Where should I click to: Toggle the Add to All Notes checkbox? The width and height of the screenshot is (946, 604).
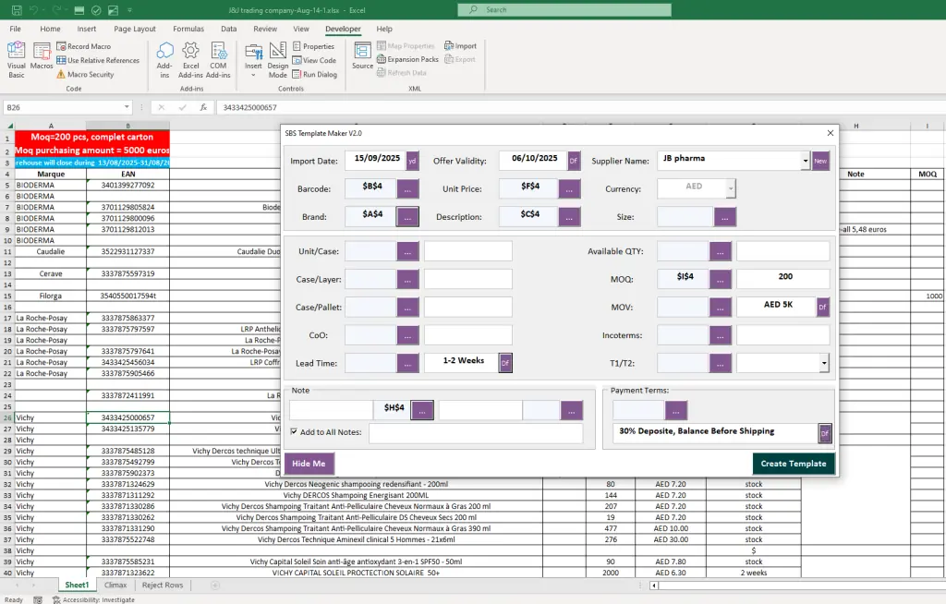click(x=294, y=431)
